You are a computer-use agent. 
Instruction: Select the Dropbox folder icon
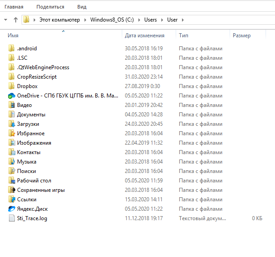click(12, 86)
